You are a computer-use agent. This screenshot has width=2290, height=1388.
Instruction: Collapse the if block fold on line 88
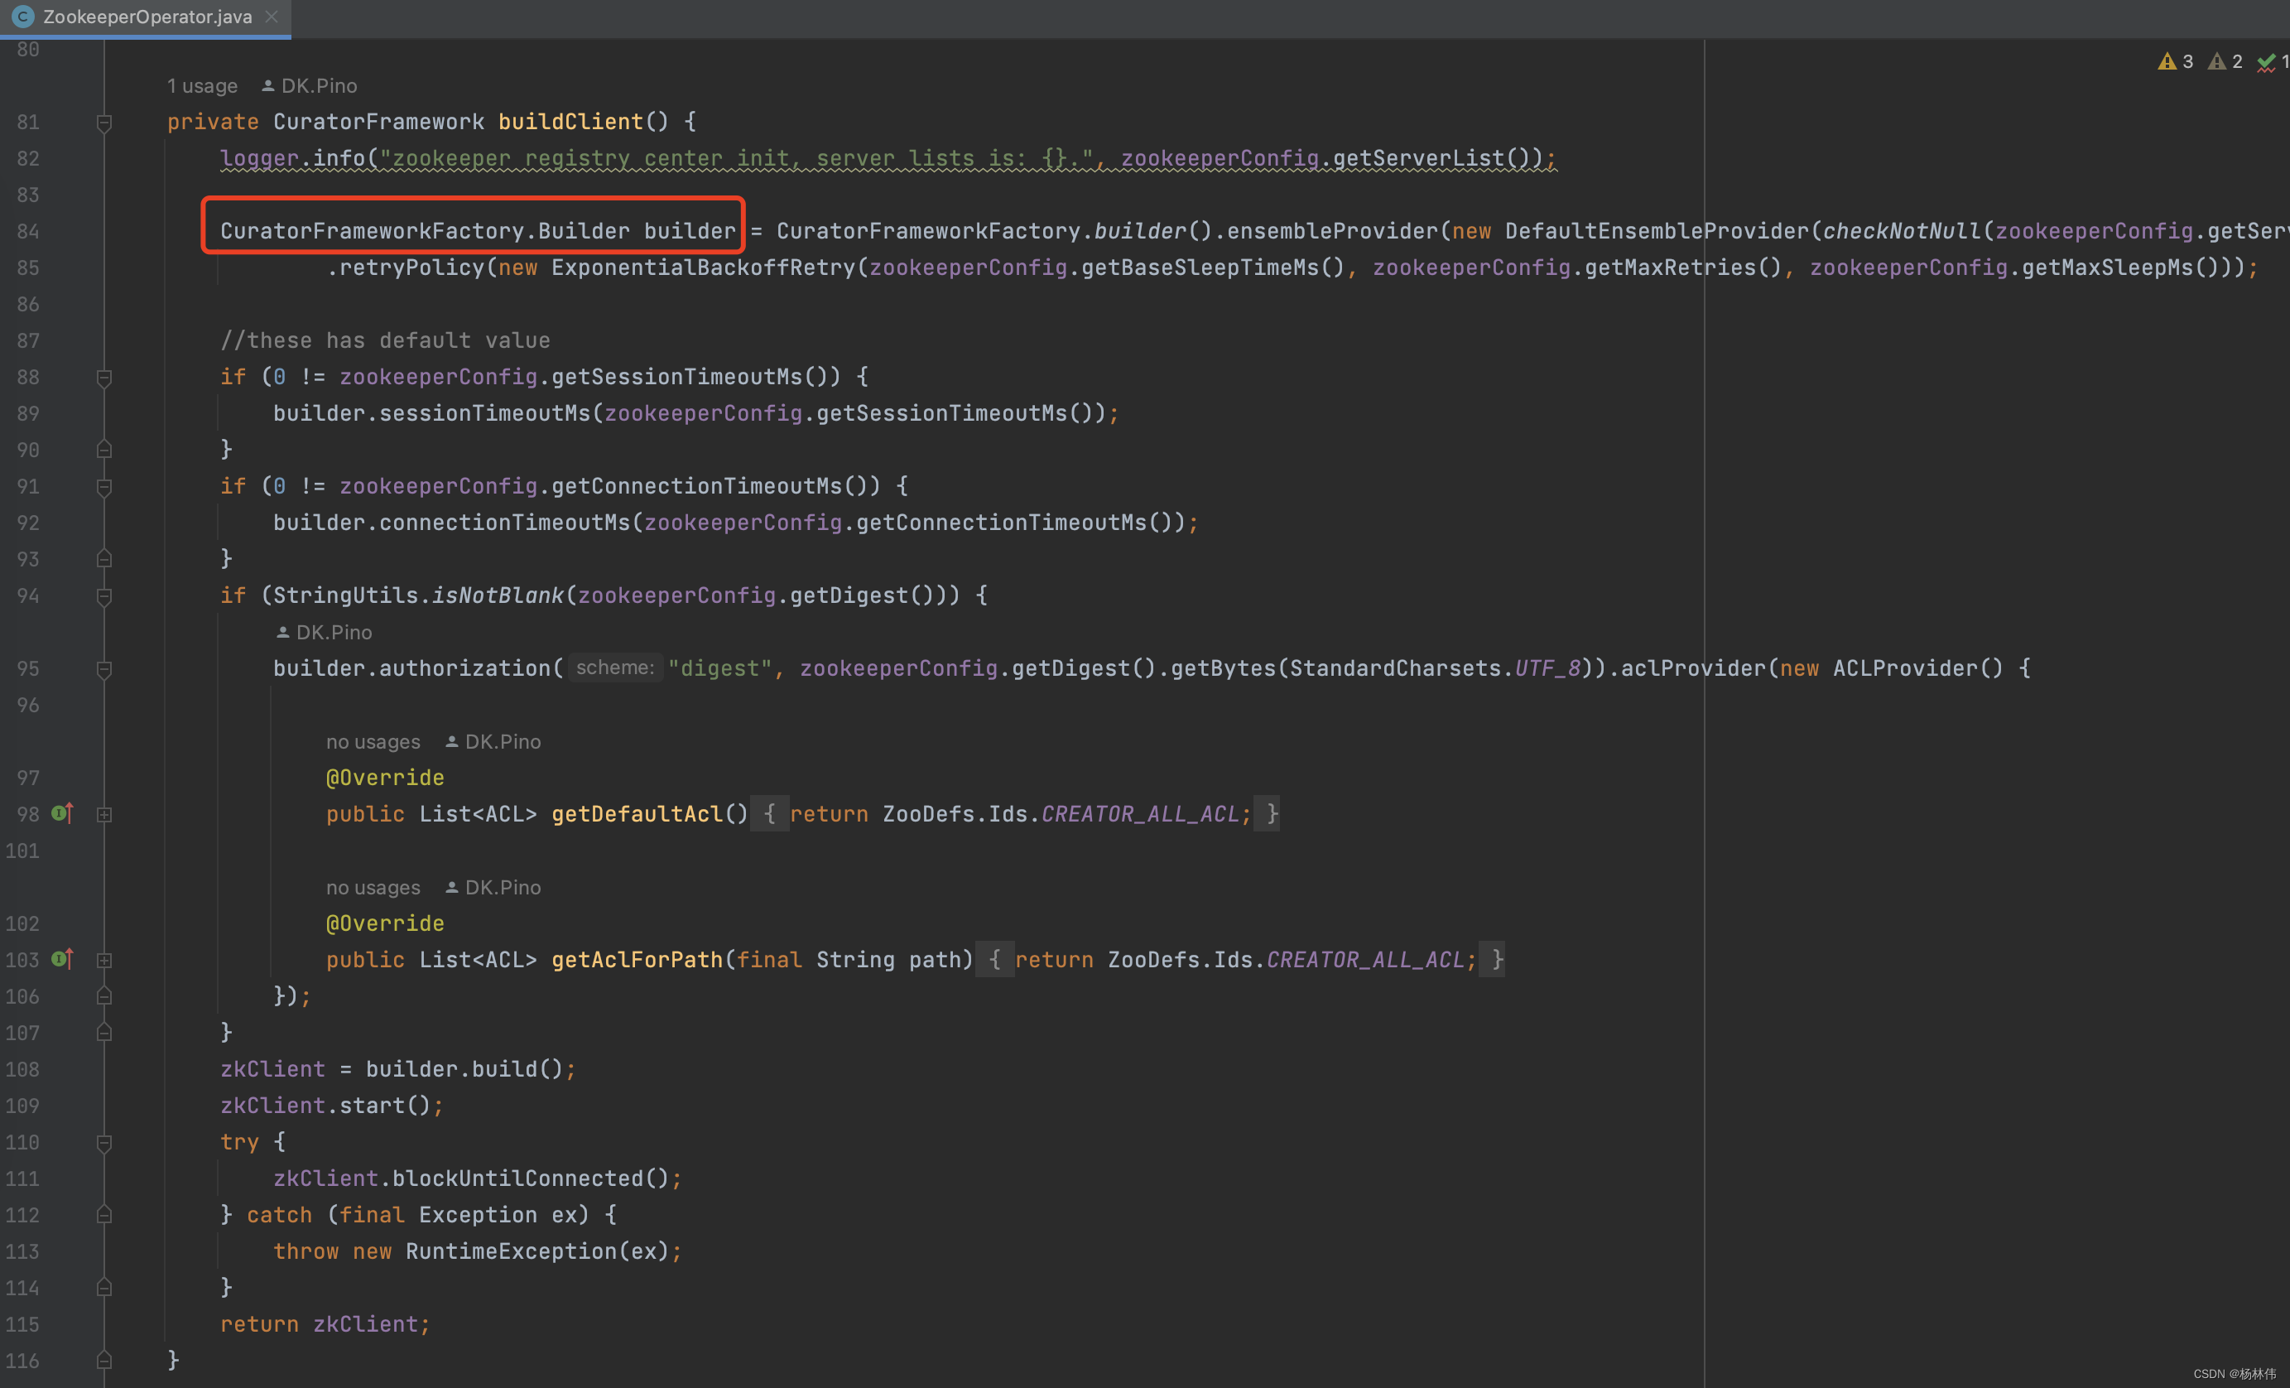104,378
